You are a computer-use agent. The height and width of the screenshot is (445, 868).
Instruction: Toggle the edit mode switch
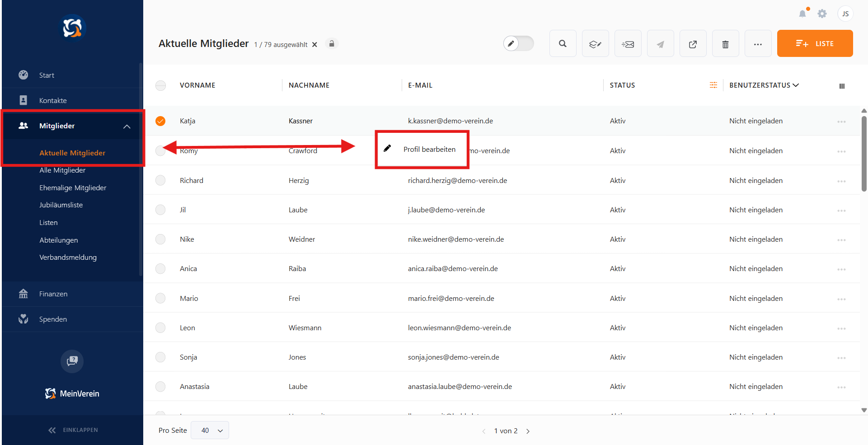pos(519,44)
